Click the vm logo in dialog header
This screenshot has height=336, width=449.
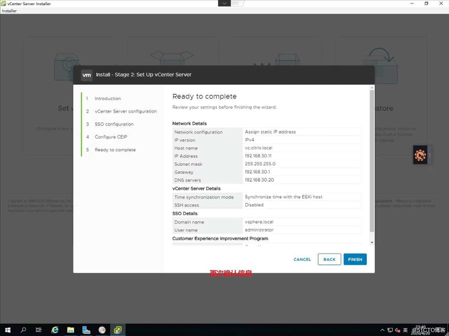click(87, 75)
